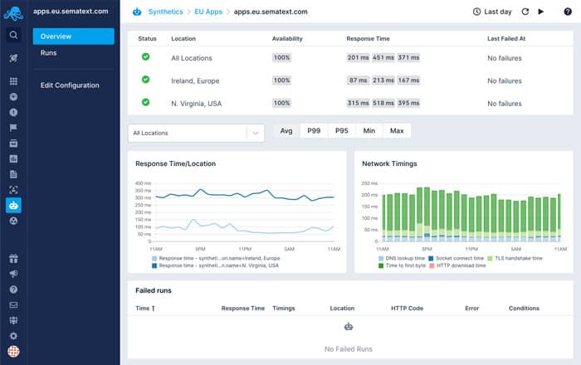The image size is (581, 365).
Task: Open the megaphone announcements icon
Action: coord(13,274)
